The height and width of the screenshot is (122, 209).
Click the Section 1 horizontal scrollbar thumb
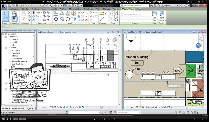tap(101, 107)
